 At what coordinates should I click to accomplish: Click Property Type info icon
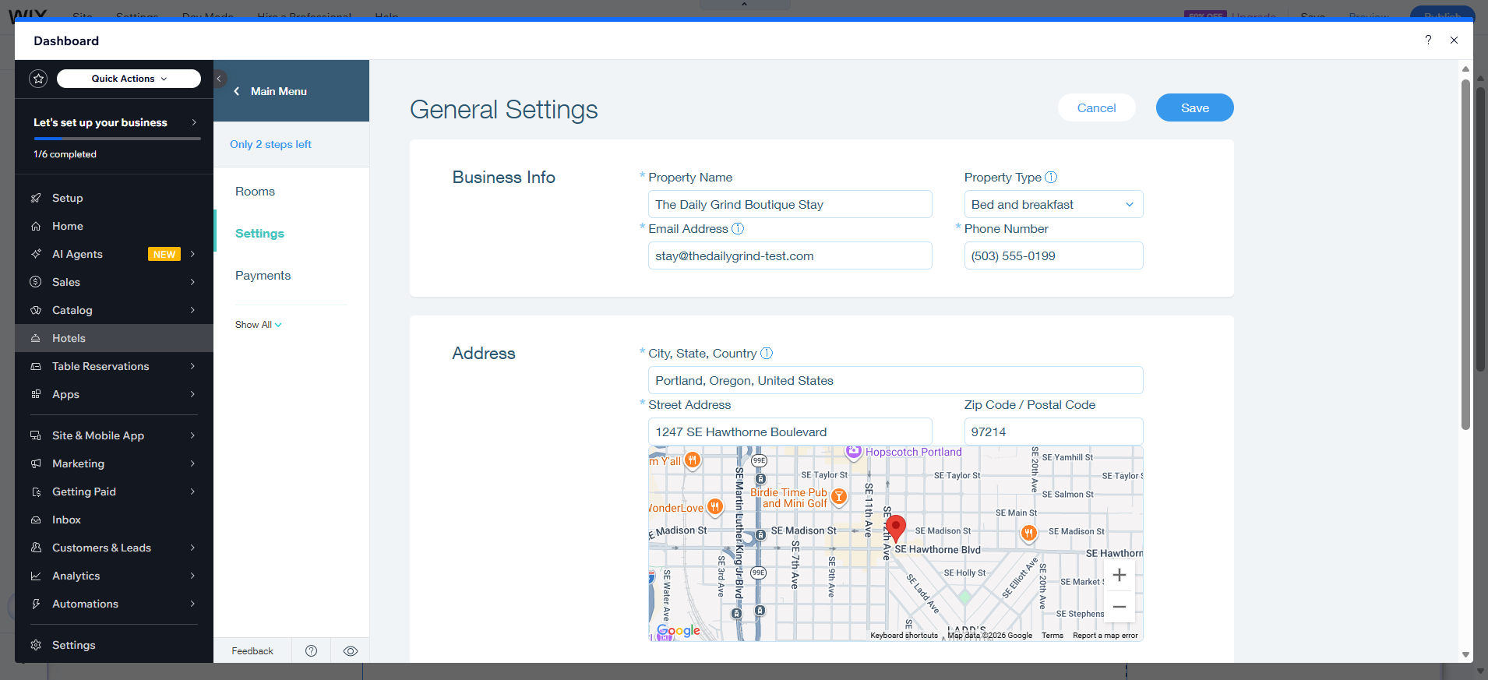1051,177
